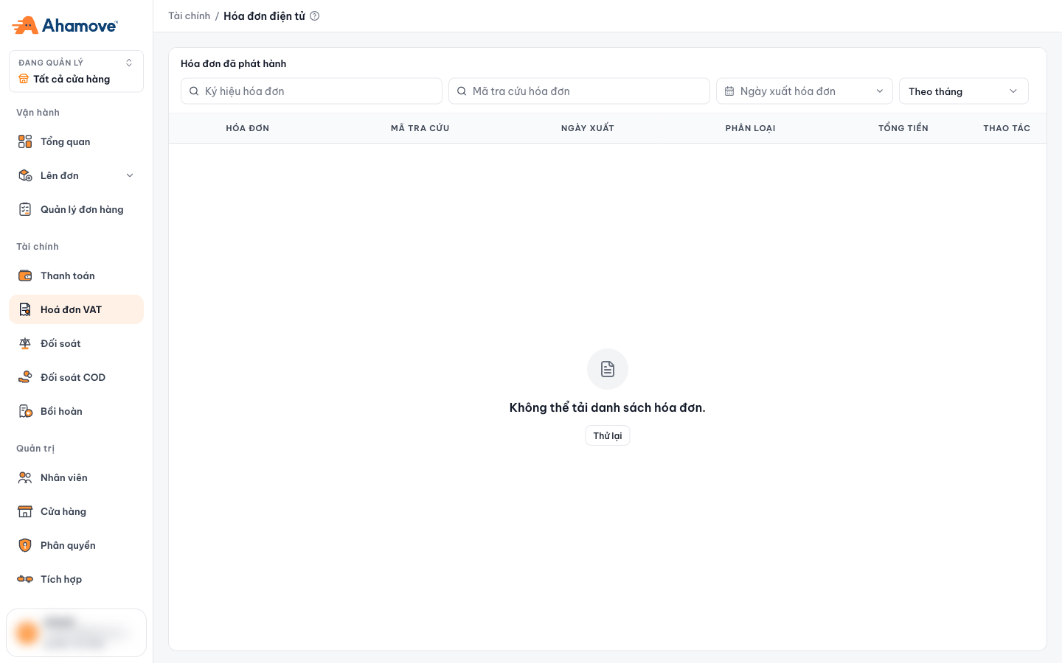Open the Ngày xuất hóa đơn date picker
The height and width of the screenshot is (663, 1062).
point(804,91)
